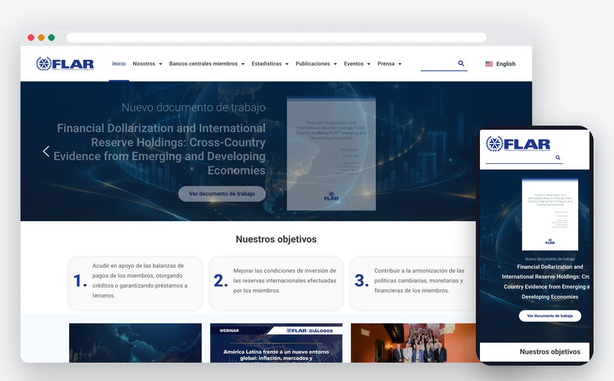614x381 pixels.
Task: Expand the Prensa dropdown menu
Action: click(389, 64)
